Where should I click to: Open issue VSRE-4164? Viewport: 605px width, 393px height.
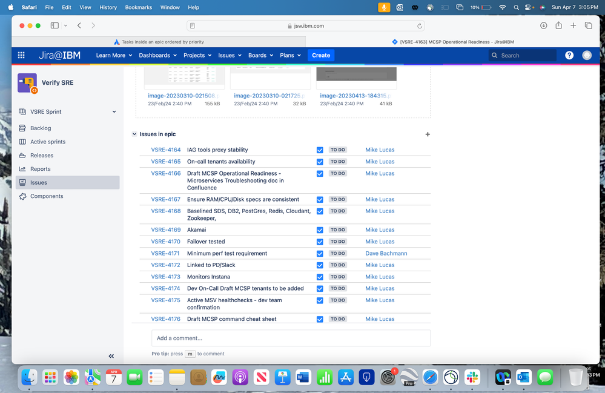point(166,150)
